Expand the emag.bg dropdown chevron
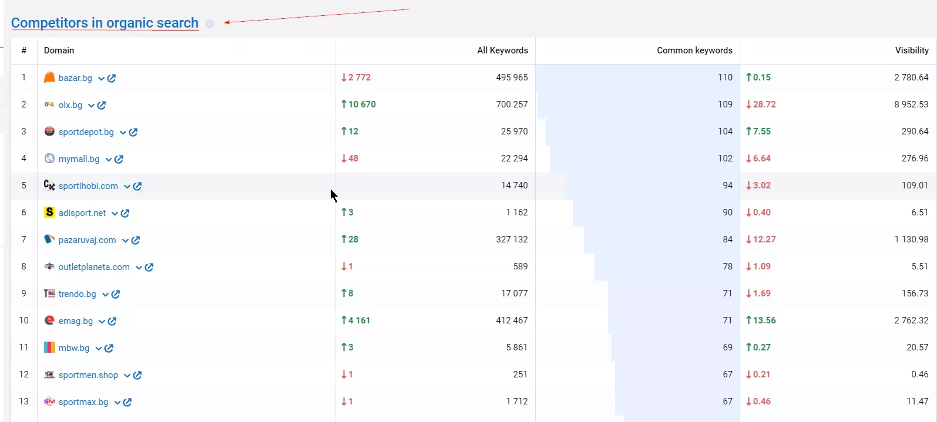The image size is (937, 422). pyautogui.click(x=102, y=322)
